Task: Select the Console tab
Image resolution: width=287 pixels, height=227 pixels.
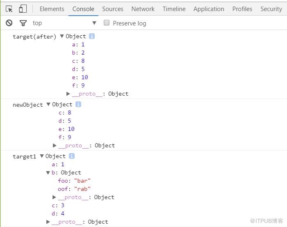Action: click(83, 9)
